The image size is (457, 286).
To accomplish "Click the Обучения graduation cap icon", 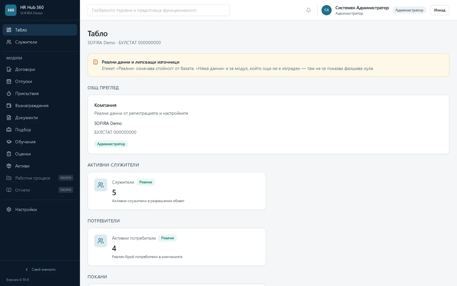I will (9, 142).
